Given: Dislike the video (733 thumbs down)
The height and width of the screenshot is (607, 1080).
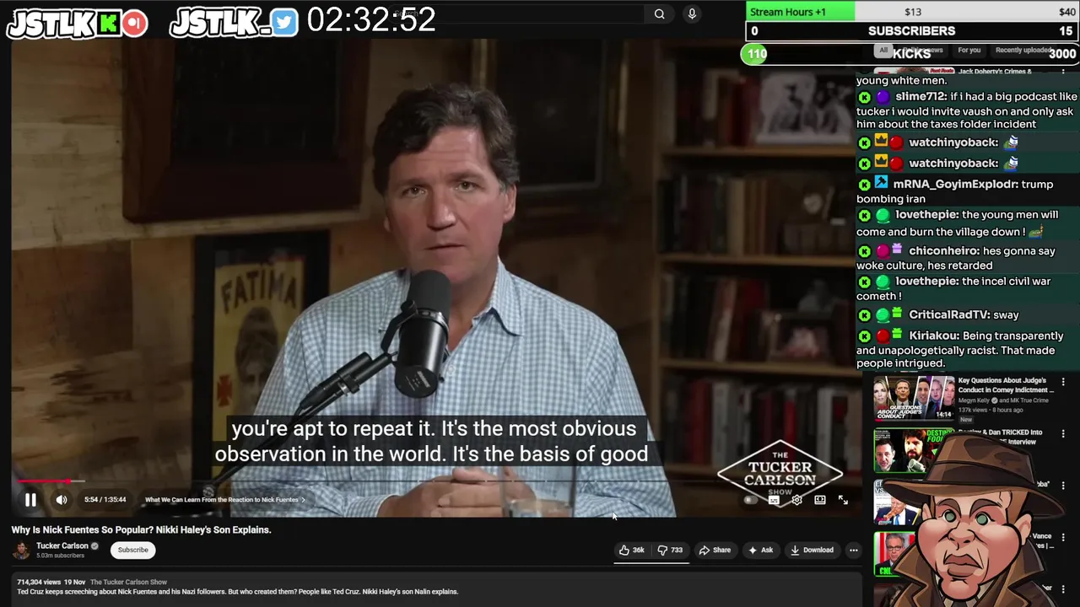Looking at the screenshot, I should pos(672,550).
